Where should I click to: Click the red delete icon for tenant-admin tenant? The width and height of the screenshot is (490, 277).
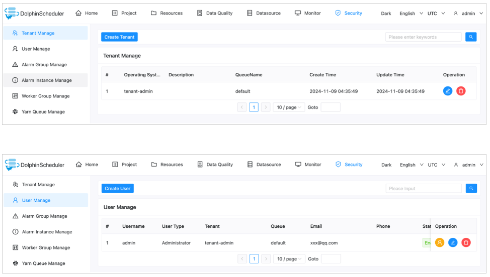pyautogui.click(x=461, y=91)
